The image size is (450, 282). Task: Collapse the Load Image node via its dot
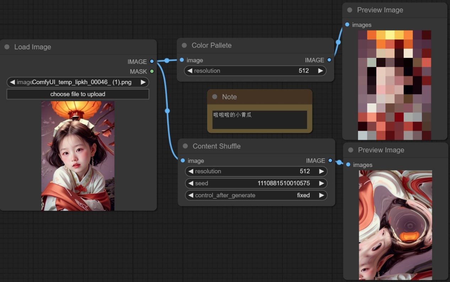click(x=7, y=47)
